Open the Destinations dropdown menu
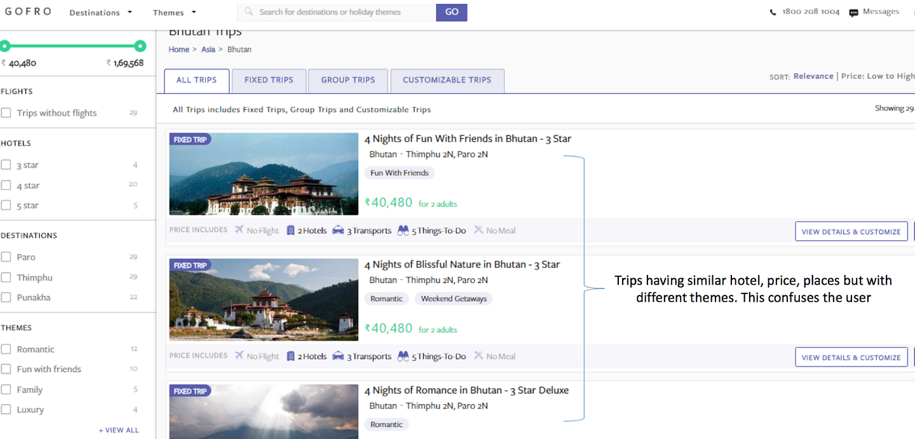This screenshot has height=439, width=915. pos(101,12)
